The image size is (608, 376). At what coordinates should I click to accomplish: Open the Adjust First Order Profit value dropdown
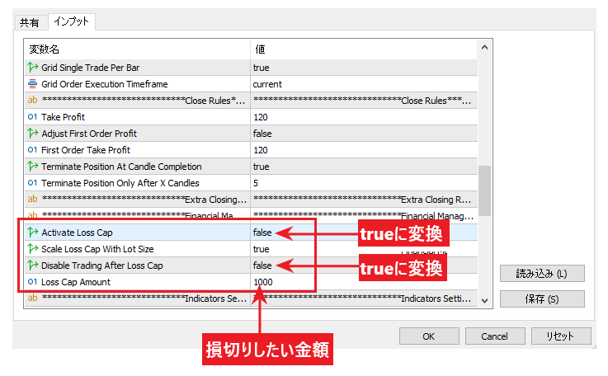[x=363, y=134]
